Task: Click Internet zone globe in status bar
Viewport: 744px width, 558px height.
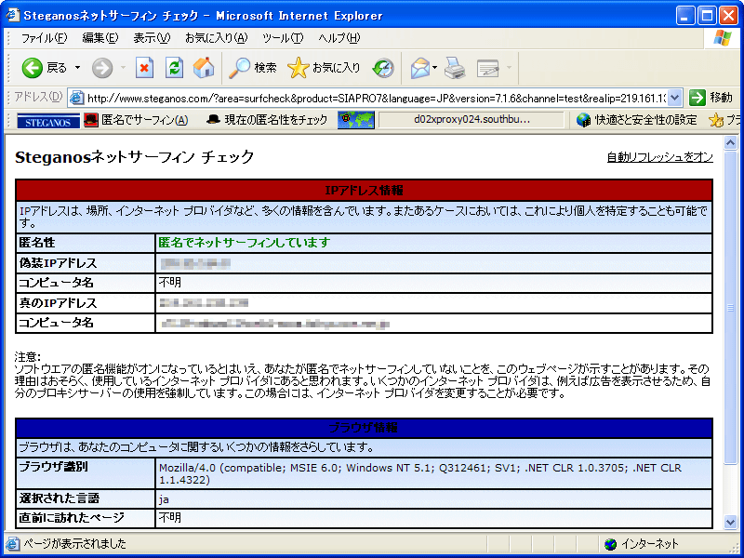Action: pyautogui.click(x=610, y=544)
